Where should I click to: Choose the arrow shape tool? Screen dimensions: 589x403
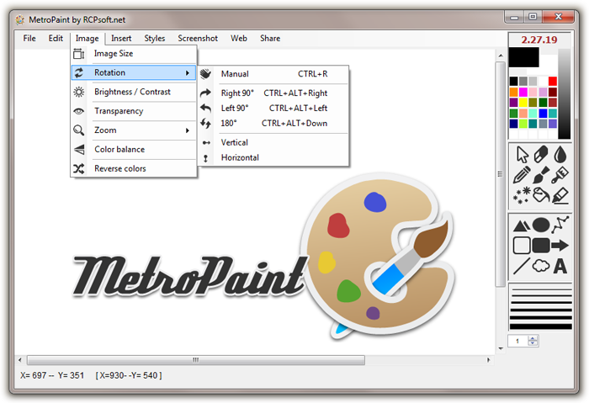[x=560, y=246]
